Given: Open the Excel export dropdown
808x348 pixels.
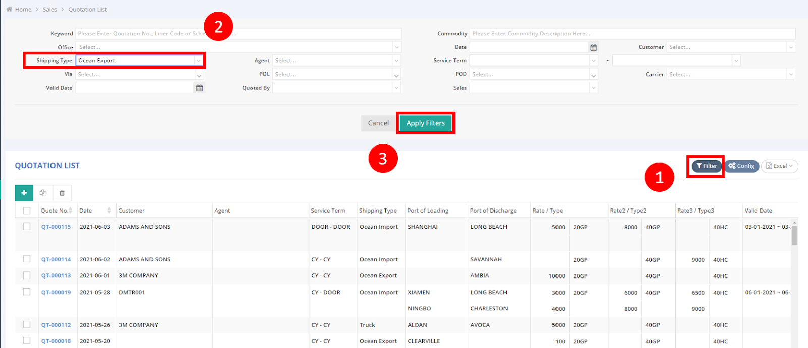Looking at the screenshot, I should click(x=780, y=166).
